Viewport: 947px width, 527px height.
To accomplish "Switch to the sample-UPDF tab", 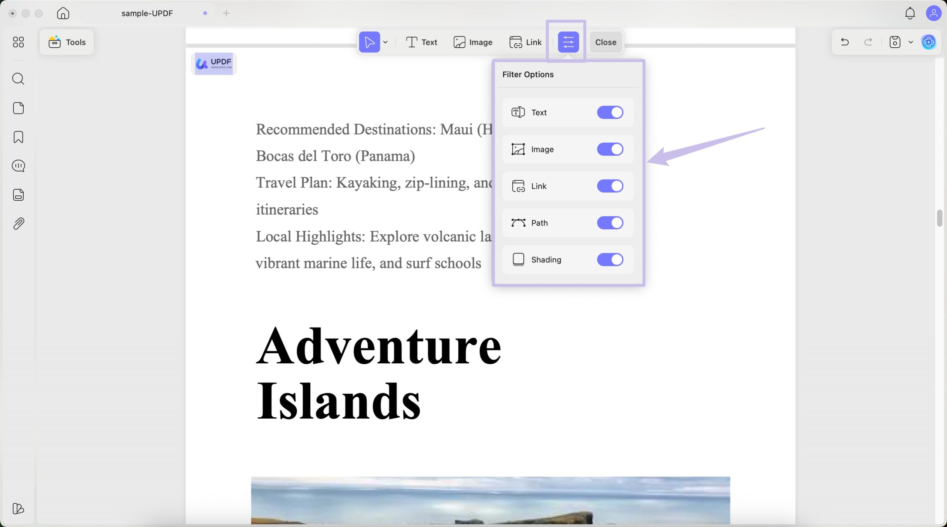I will point(147,13).
